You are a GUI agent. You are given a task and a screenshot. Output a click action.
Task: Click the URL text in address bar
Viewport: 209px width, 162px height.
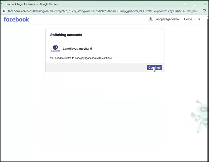pos(102,11)
